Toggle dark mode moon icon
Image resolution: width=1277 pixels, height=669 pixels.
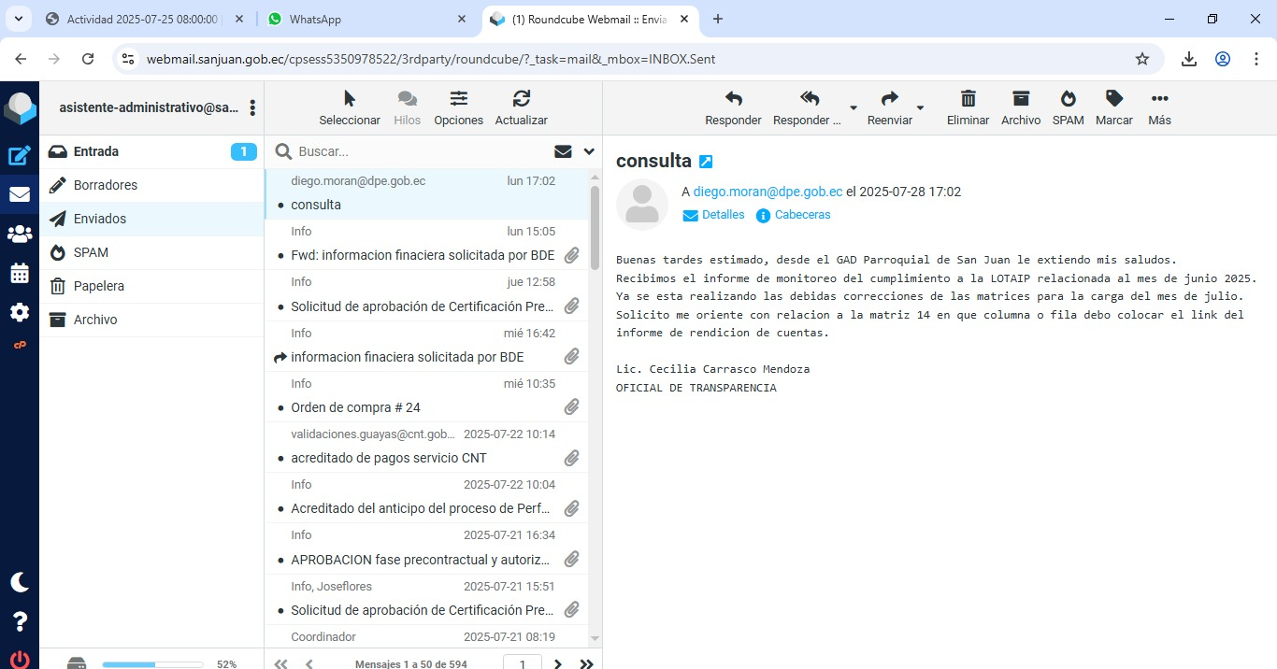(x=19, y=582)
